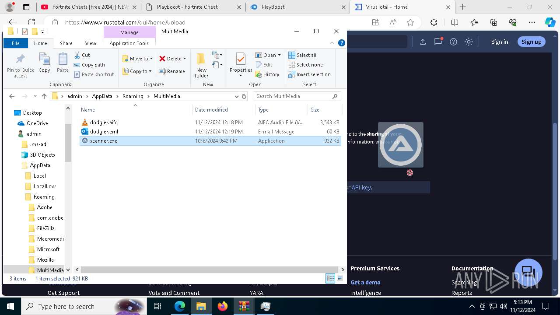Switch to the Home ribbon tab
This screenshot has height=315, width=560.
(x=41, y=43)
